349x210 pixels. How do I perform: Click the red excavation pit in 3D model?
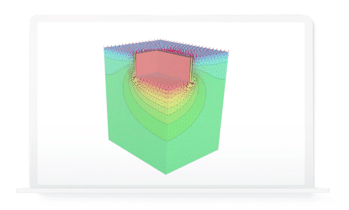coord(164,69)
